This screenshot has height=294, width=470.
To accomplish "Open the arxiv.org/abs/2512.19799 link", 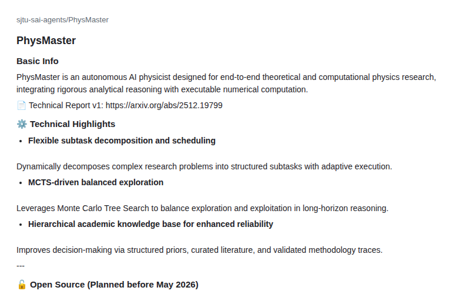I will tap(164, 106).
